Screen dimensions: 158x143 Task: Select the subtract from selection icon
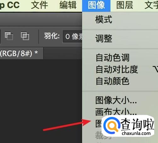9,36
